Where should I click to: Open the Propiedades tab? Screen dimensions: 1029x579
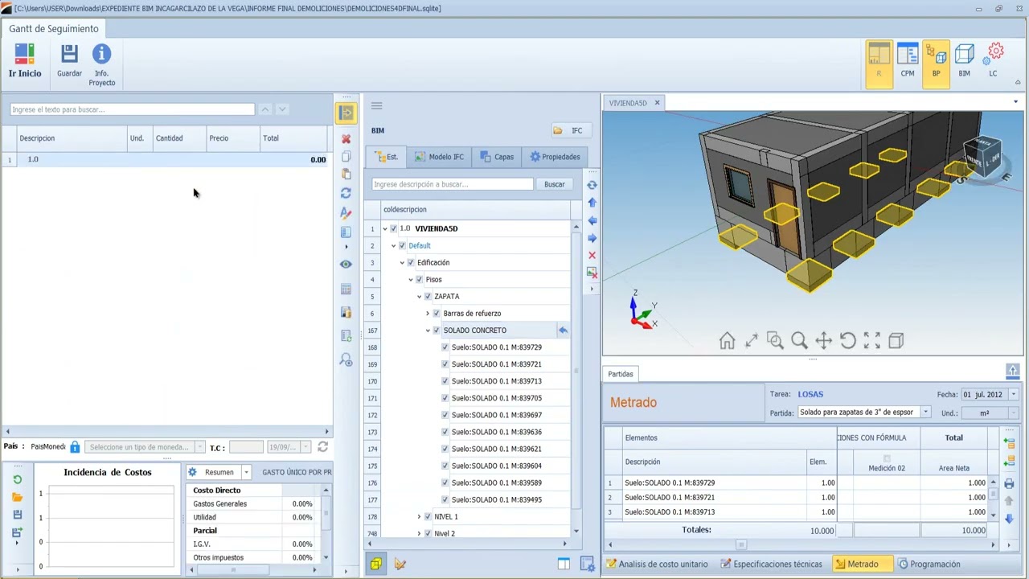(x=554, y=157)
